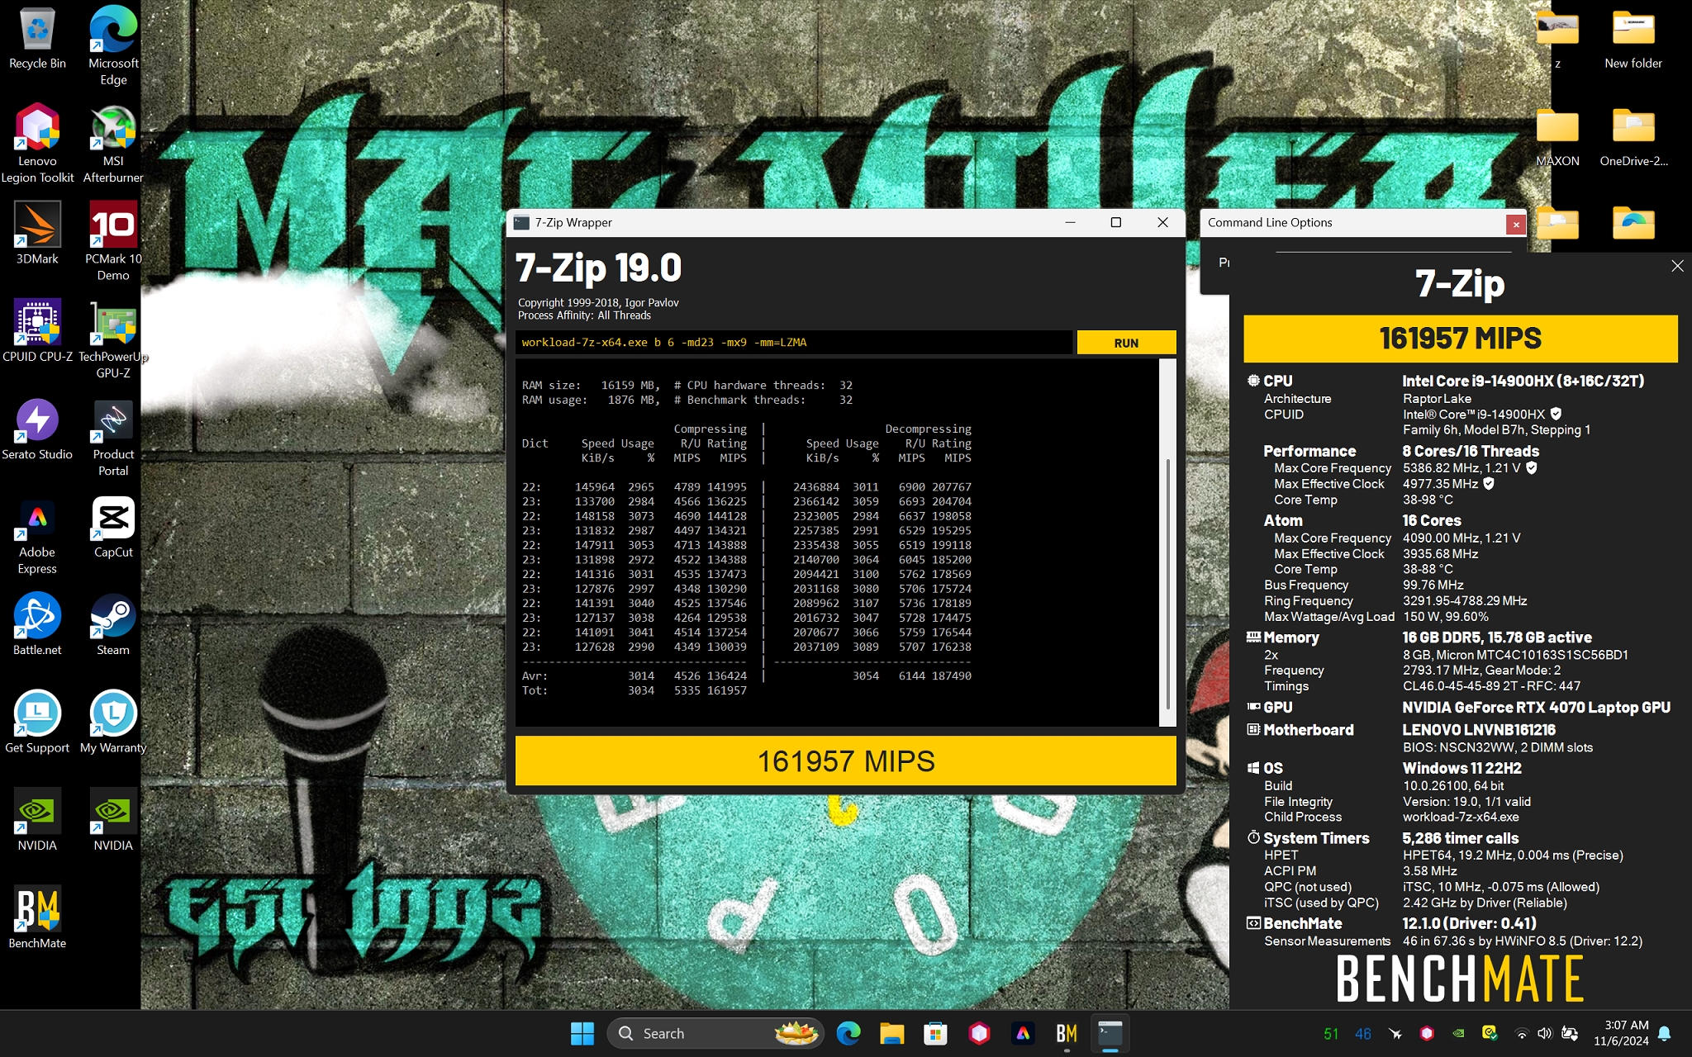Click the 'Intel Core i9-14900HX (8+16C/32T)' text
This screenshot has height=1057, width=1692.
pyautogui.click(x=1523, y=381)
